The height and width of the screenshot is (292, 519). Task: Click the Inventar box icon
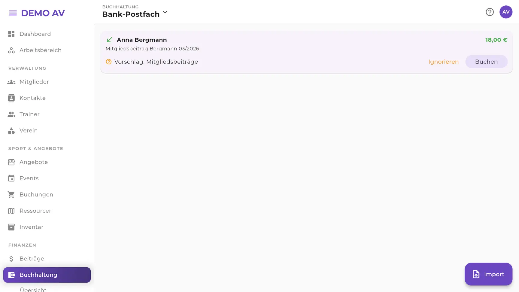click(x=11, y=227)
